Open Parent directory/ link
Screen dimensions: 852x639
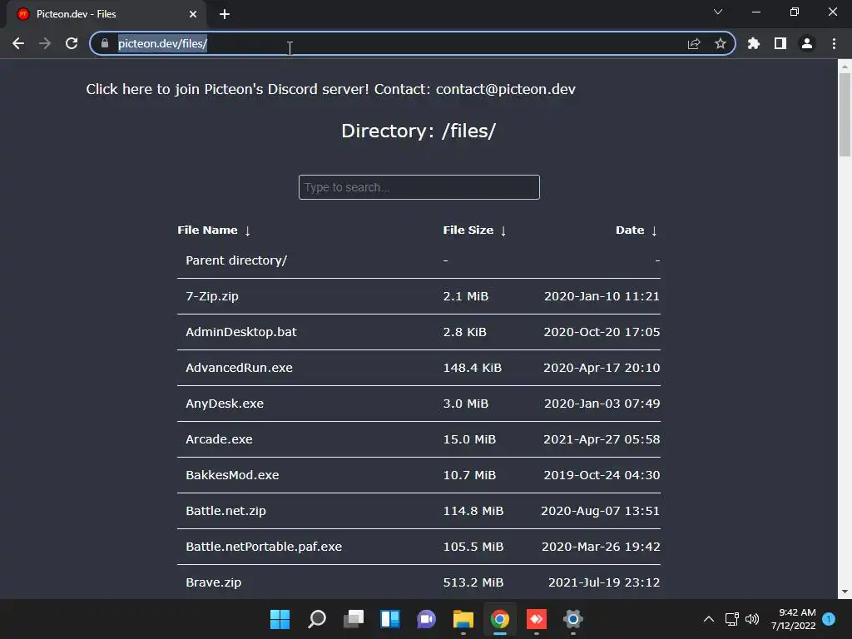236,260
